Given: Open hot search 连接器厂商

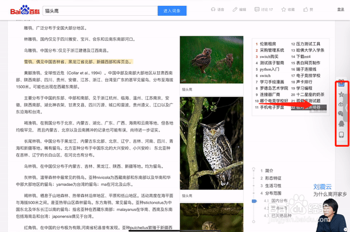Looking at the screenshot, I should point(269,95).
